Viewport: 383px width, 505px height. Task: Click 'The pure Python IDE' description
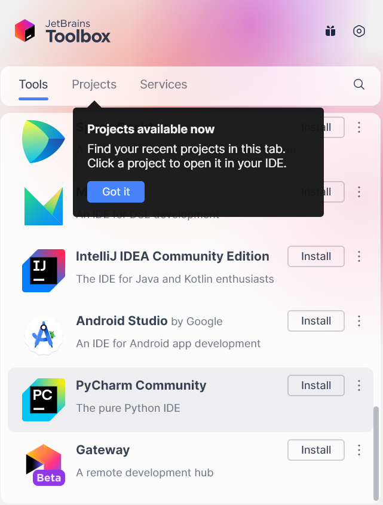128,408
